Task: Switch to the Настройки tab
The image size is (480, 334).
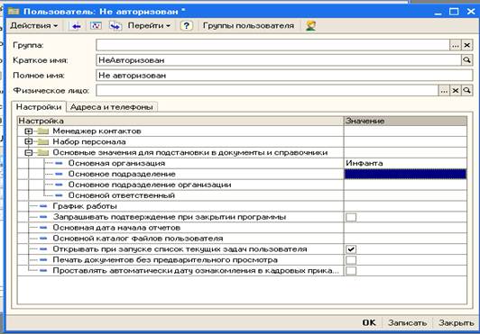Action: (39, 107)
